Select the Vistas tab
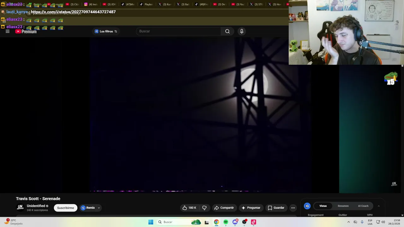The height and width of the screenshot is (227, 404). point(323,206)
